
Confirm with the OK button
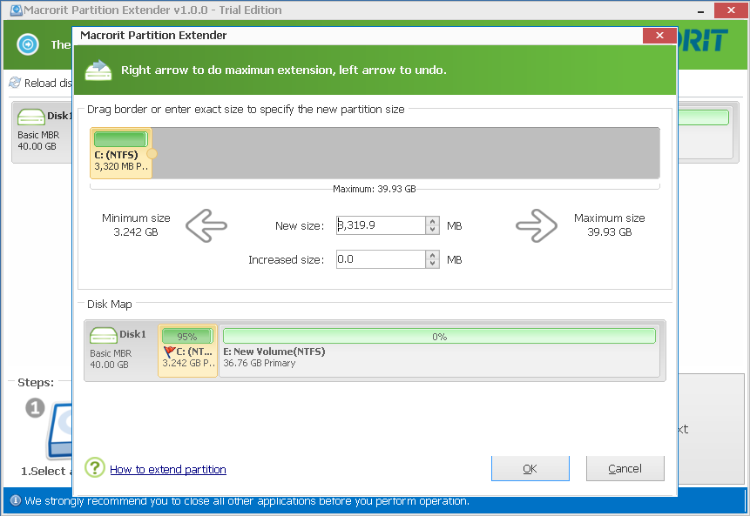point(530,468)
